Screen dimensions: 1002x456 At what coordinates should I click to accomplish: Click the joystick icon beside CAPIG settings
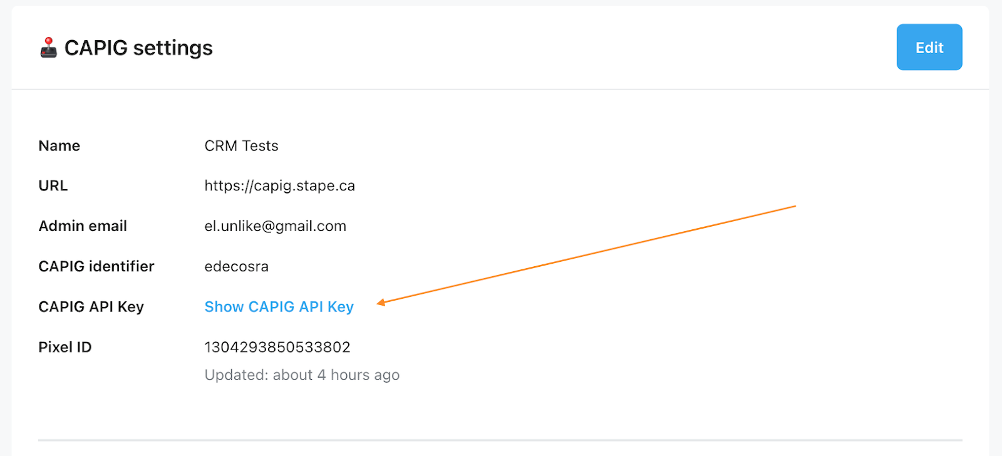pyautogui.click(x=48, y=48)
